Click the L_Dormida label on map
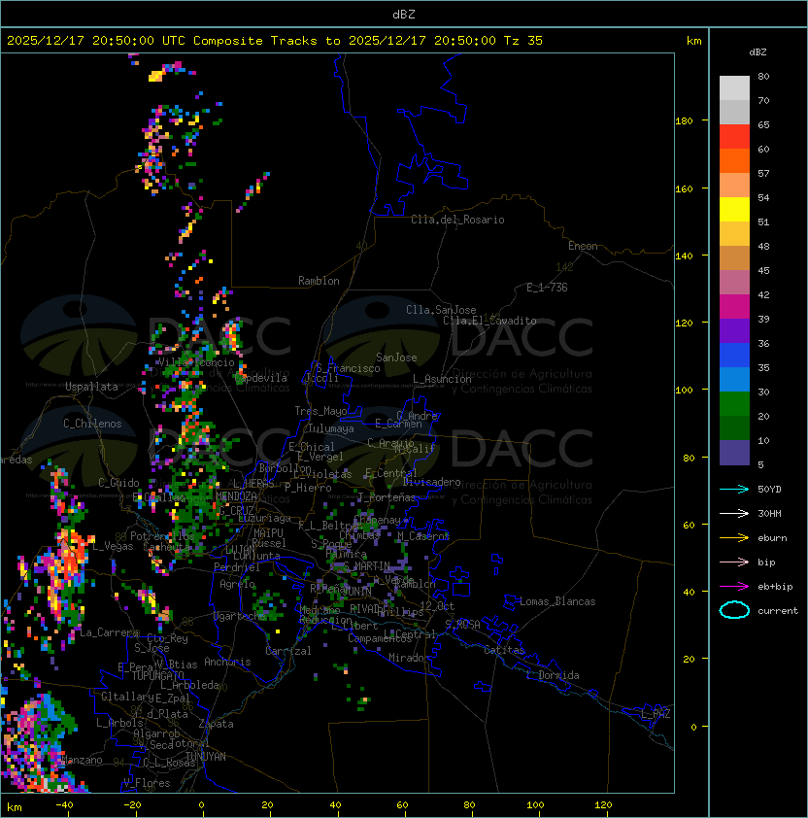808x818 pixels. [x=553, y=675]
